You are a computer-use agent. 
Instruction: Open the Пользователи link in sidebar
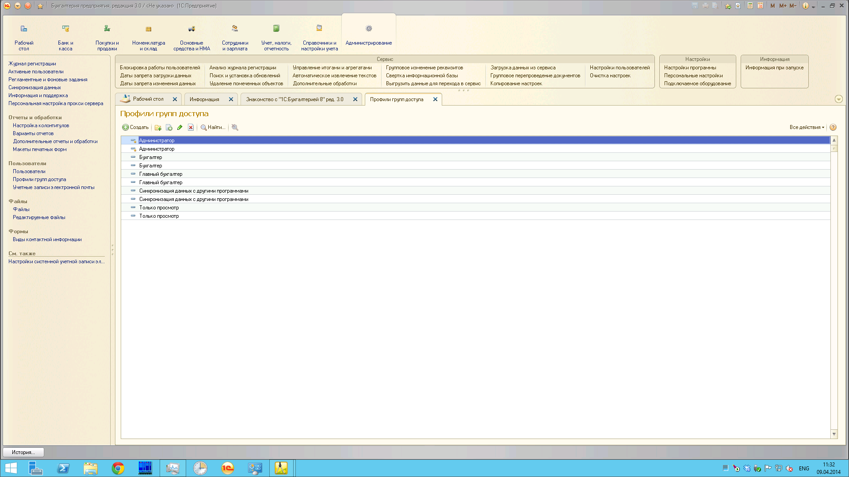tap(29, 171)
